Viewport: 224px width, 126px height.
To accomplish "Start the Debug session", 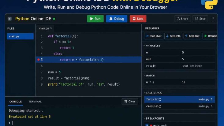I will click(117, 19).
